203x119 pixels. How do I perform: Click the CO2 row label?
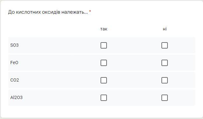tap(15, 80)
